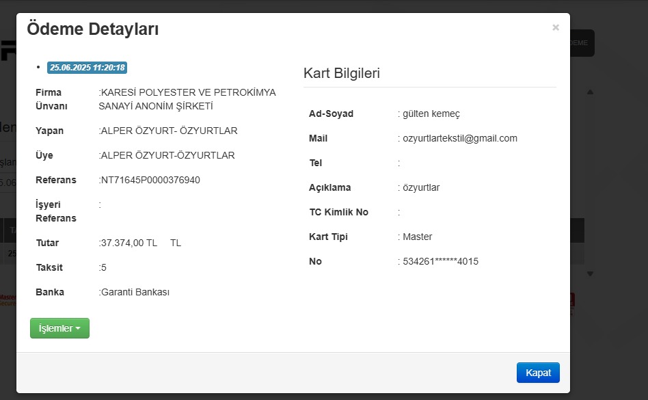
Task: Open the İşlemler dropdown menu
Action: [x=59, y=328]
